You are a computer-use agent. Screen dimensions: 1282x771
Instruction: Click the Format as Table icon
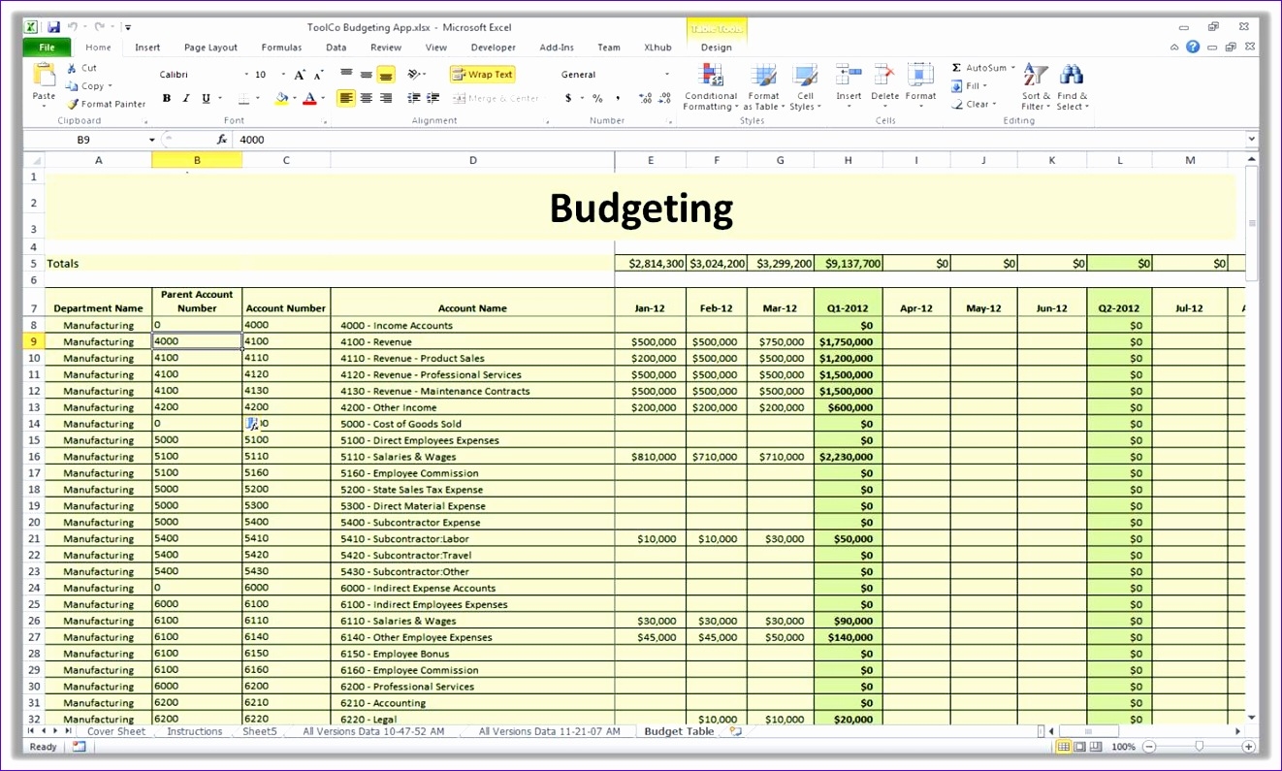click(x=763, y=85)
